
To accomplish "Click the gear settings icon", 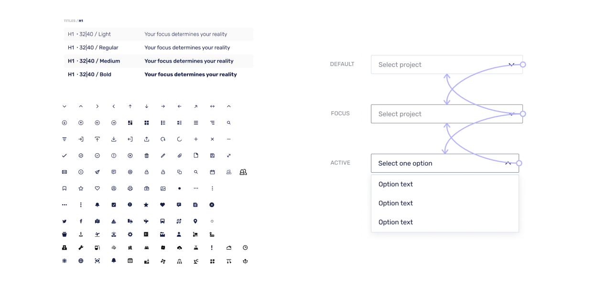I will 130,234.
